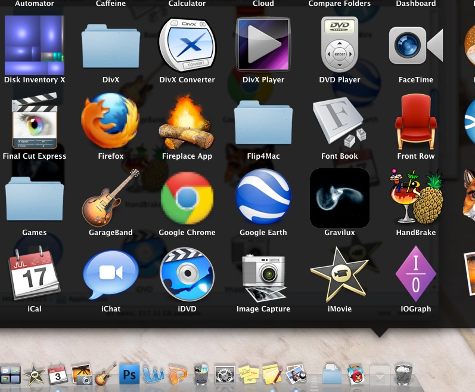
Task: Open Final Cut Express
Action: coord(34,121)
